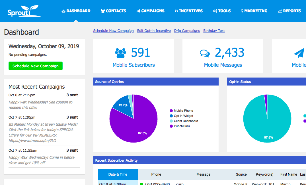This screenshot has height=185, width=306.
Task: Click the Marketing lightbulb icon in navigation
Action: (x=242, y=11)
